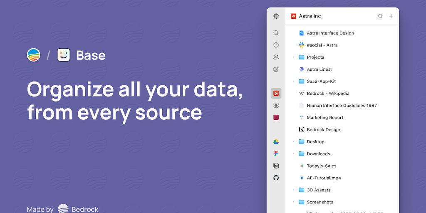Open the Figma source icon

point(276,154)
